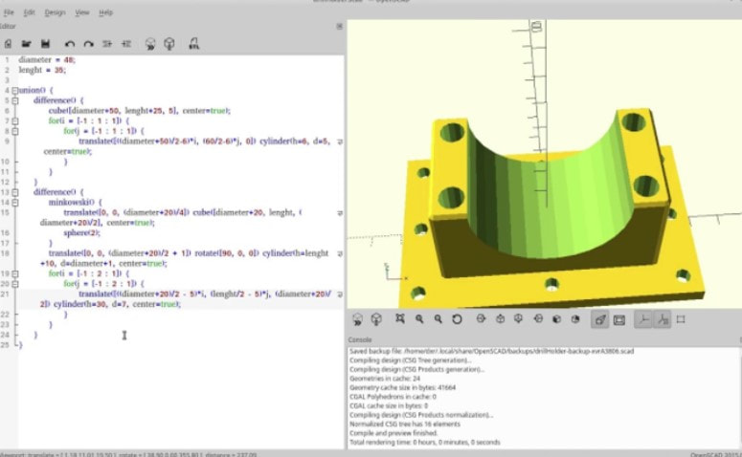Click the New file icon in editor toolbar
The image size is (742, 457).
tap(9, 43)
